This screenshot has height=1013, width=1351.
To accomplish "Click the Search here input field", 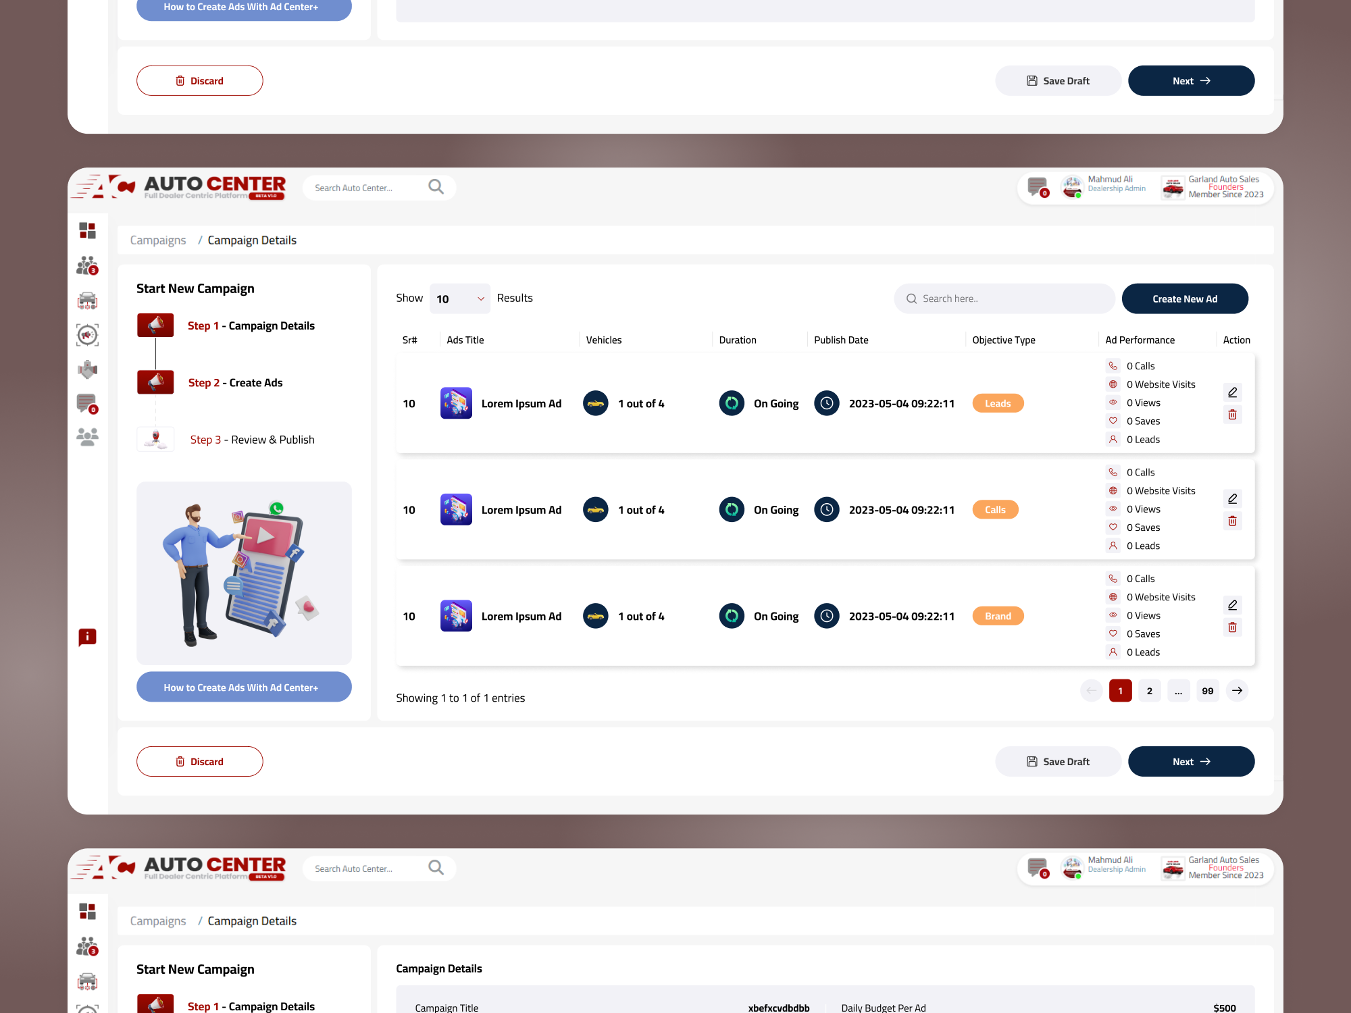I will point(1004,298).
